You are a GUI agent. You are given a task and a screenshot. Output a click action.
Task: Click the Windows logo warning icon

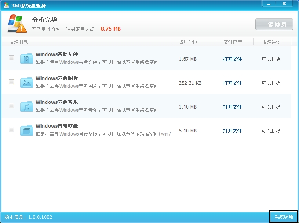(x=17, y=23)
